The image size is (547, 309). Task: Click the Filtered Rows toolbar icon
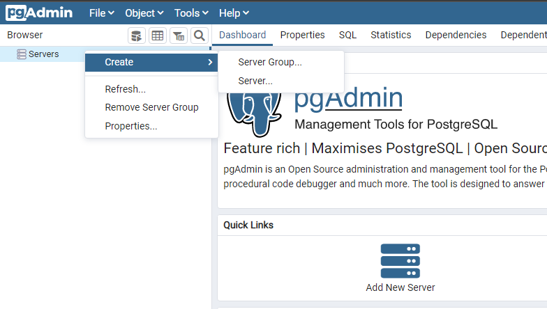pyautogui.click(x=179, y=35)
